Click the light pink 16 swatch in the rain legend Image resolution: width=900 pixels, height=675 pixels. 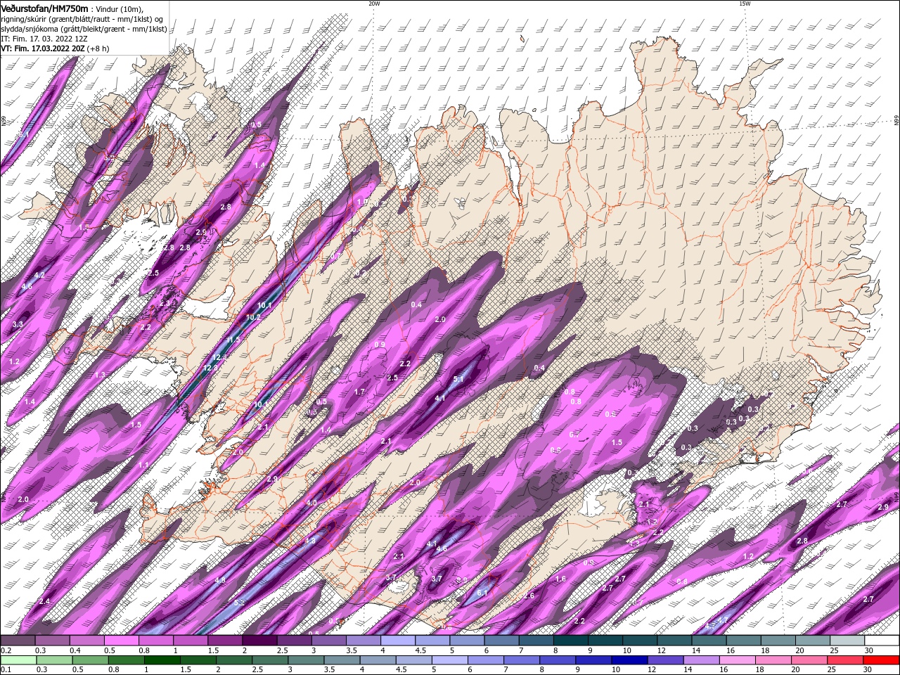737,660
